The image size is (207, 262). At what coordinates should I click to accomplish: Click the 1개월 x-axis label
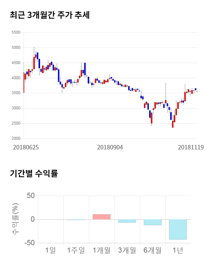[101, 250]
